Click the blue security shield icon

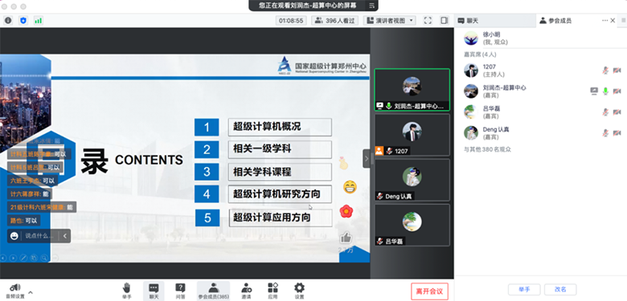click(x=23, y=20)
